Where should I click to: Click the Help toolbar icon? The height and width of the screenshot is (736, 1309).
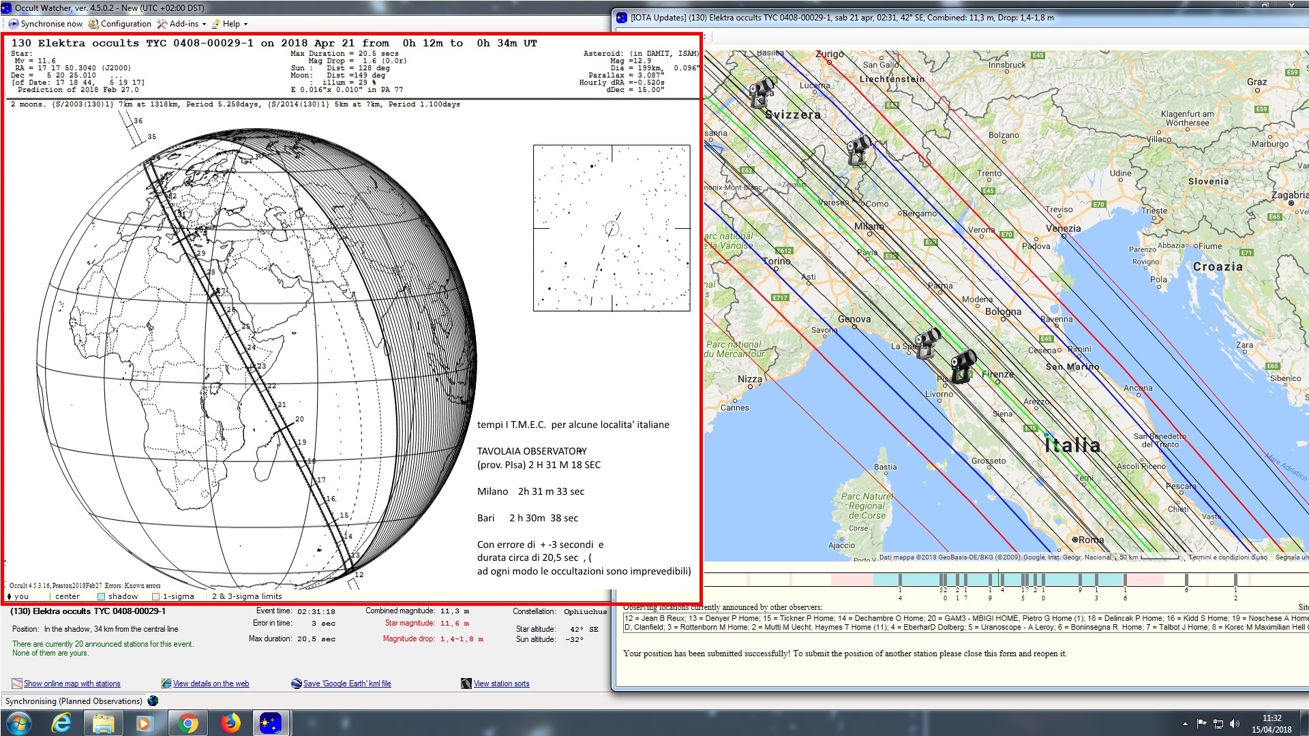click(x=216, y=24)
